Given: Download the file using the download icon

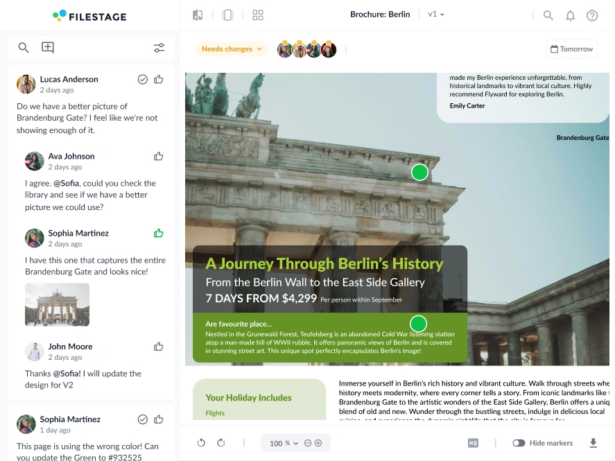Looking at the screenshot, I should [x=593, y=443].
